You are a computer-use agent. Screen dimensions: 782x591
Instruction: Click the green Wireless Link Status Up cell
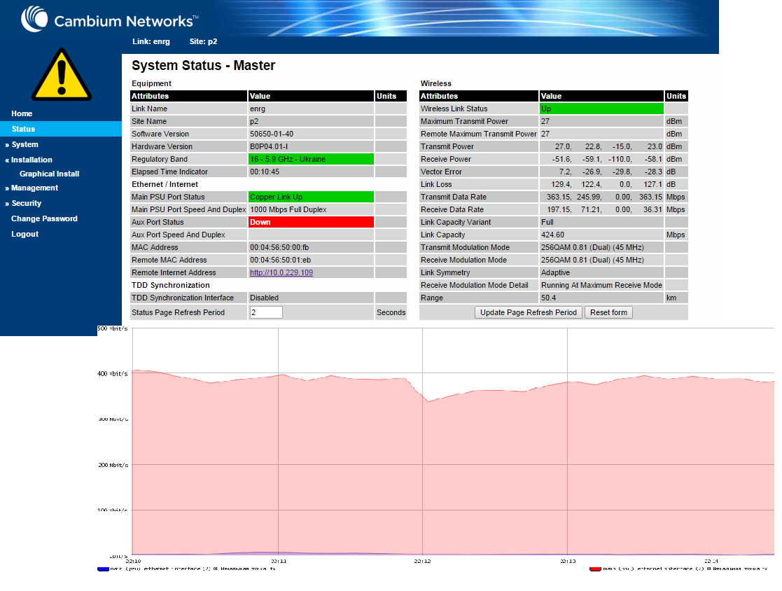point(601,109)
